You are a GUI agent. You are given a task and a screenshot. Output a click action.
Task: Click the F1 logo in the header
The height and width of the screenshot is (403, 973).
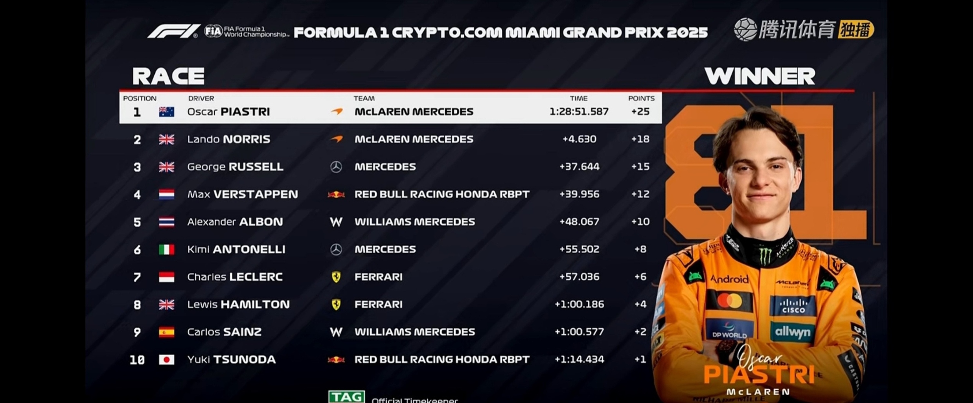173,31
